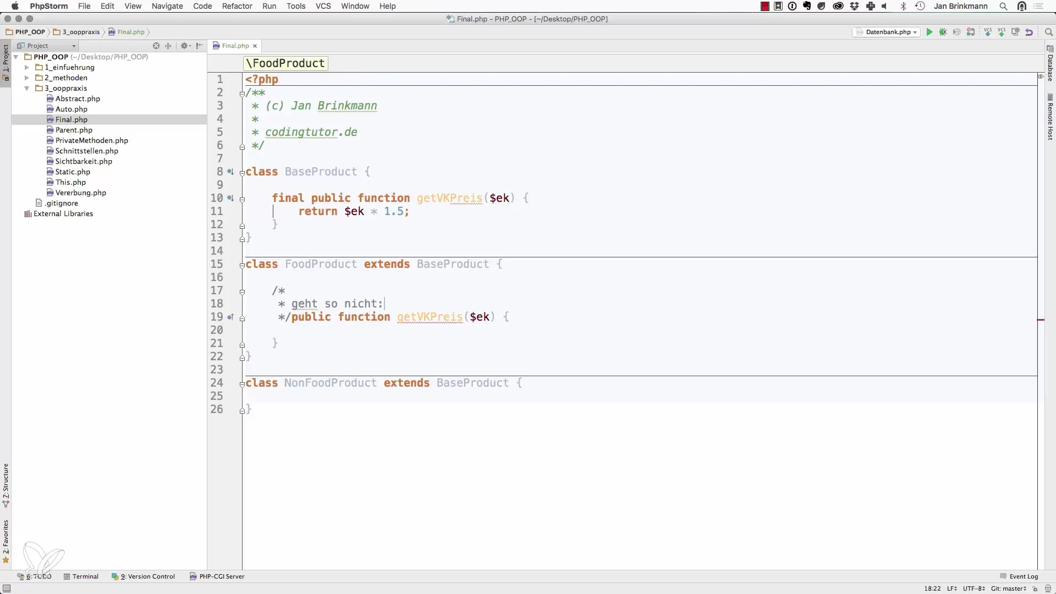The image size is (1056, 594).
Task: Commit changes via VCS up arrow
Action: (1002, 32)
